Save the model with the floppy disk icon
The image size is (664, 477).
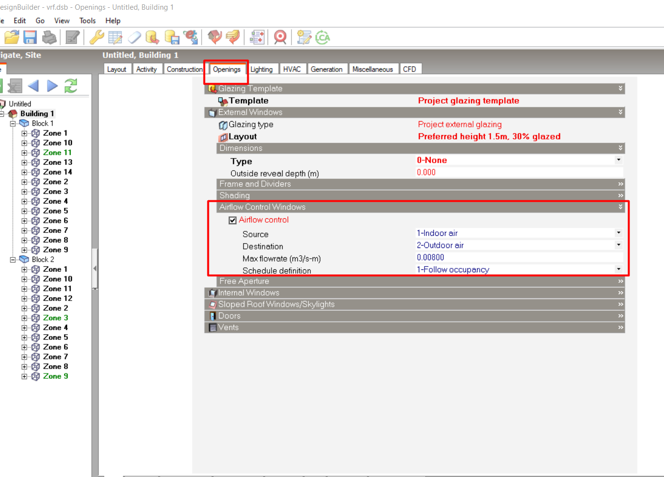point(30,37)
